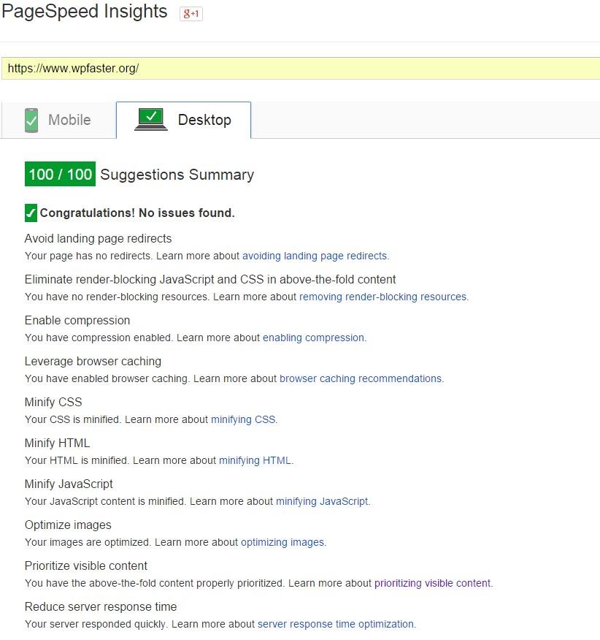Click the 'Eliminate render-blocking JavaScript and CSS' heading
The width and height of the screenshot is (600, 640).
(x=210, y=279)
